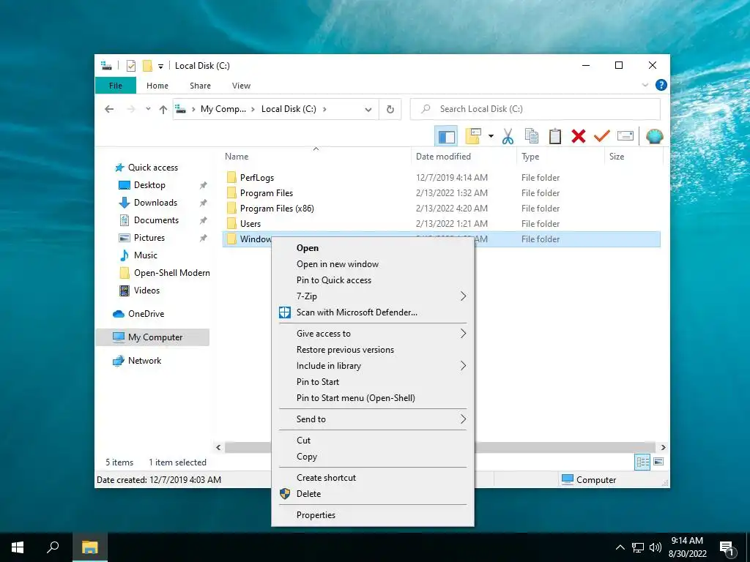The height and width of the screenshot is (562, 750).
Task: Select the Program Files folder
Action: [267, 193]
